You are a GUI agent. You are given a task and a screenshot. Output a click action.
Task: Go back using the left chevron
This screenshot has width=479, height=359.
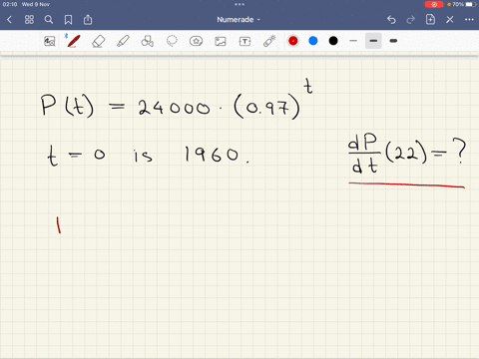point(9,20)
